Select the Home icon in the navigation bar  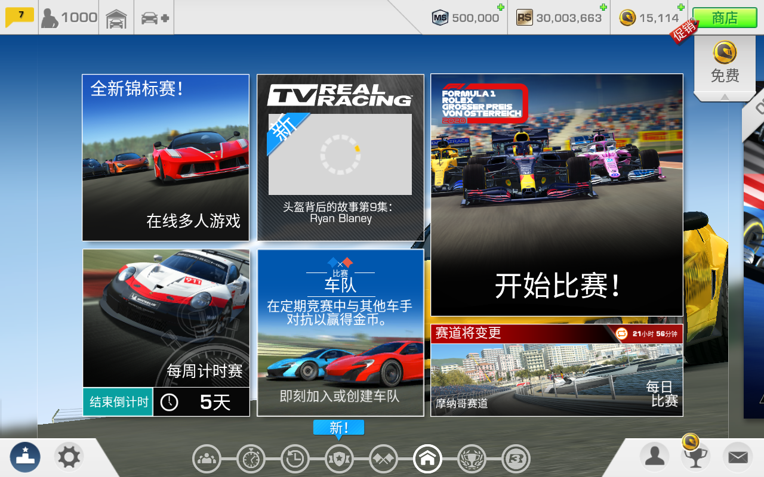pos(427,459)
